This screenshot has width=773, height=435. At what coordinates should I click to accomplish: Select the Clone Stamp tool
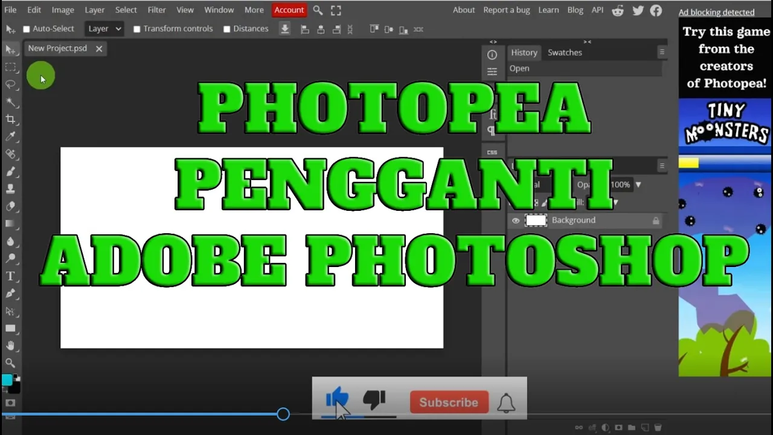click(10, 189)
